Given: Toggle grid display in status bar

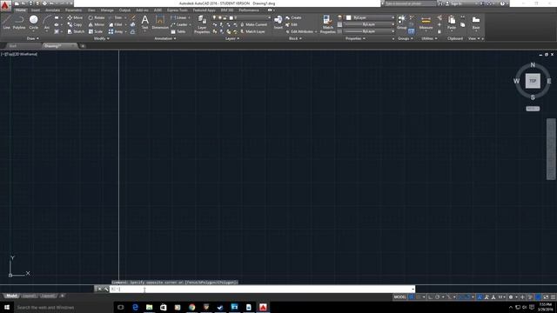Looking at the screenshot, I should coord(412,297).
